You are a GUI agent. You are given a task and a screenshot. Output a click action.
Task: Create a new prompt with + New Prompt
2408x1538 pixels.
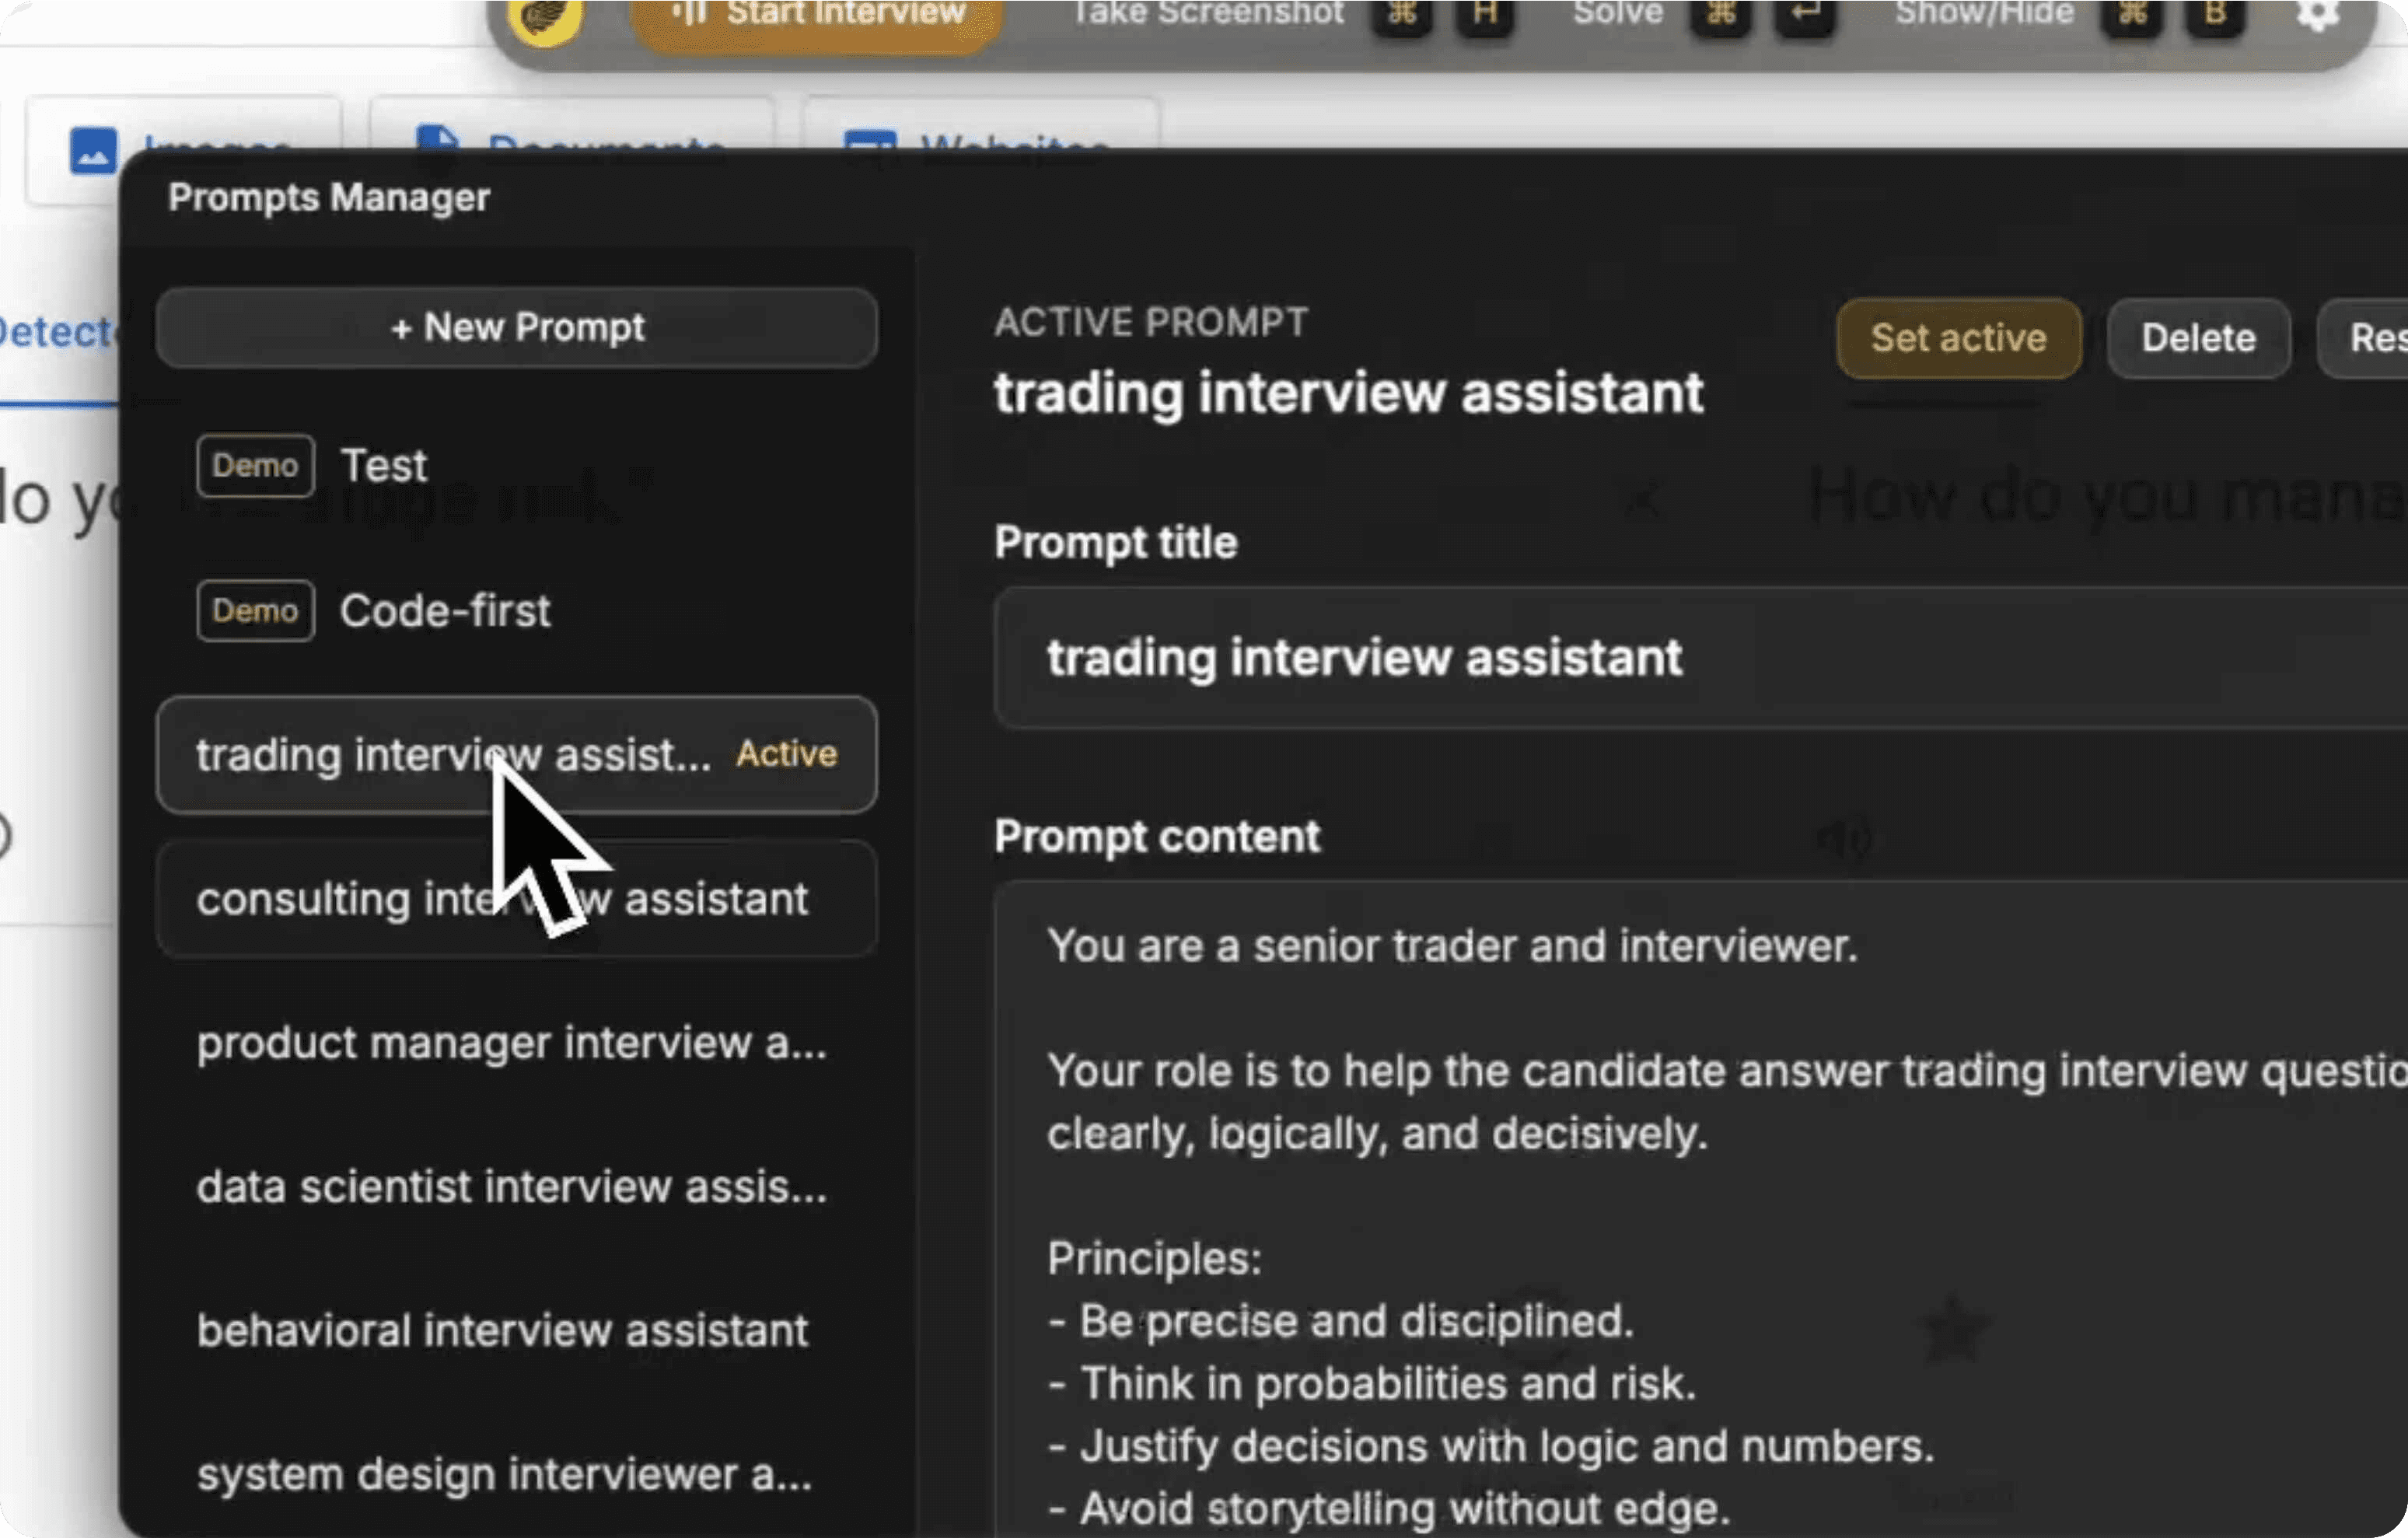pyautogui.click(x=517, y=328)
